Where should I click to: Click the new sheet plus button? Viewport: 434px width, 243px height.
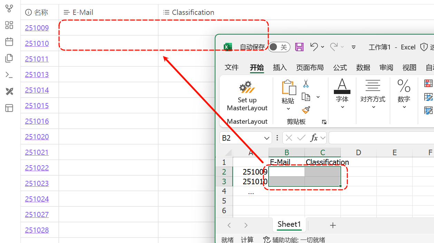click(332, 225)
